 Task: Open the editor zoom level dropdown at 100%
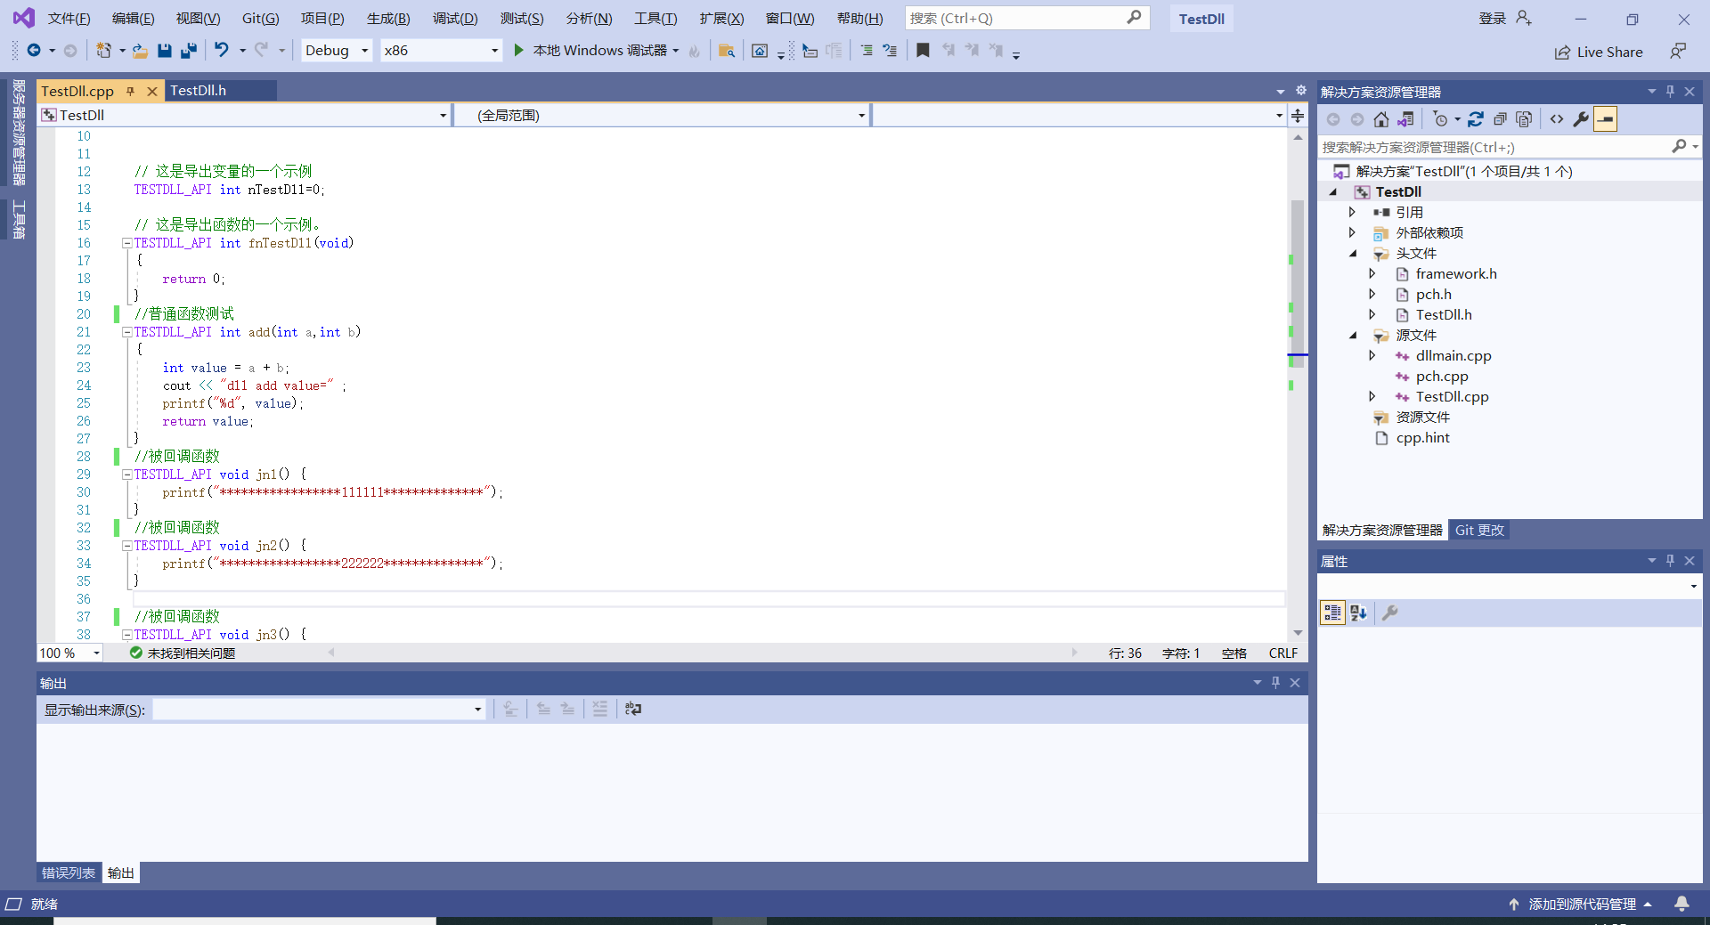click(x=96, y=653)
